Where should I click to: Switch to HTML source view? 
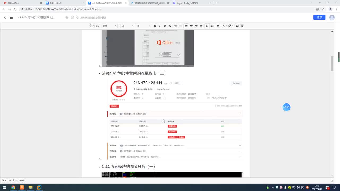coord(94,26)
